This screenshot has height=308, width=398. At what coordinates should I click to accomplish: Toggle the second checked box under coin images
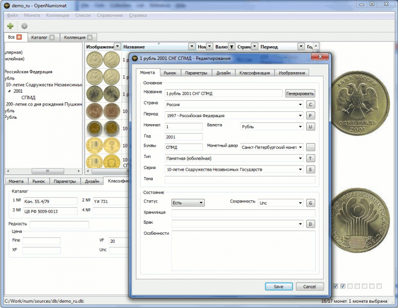point(343,286)
